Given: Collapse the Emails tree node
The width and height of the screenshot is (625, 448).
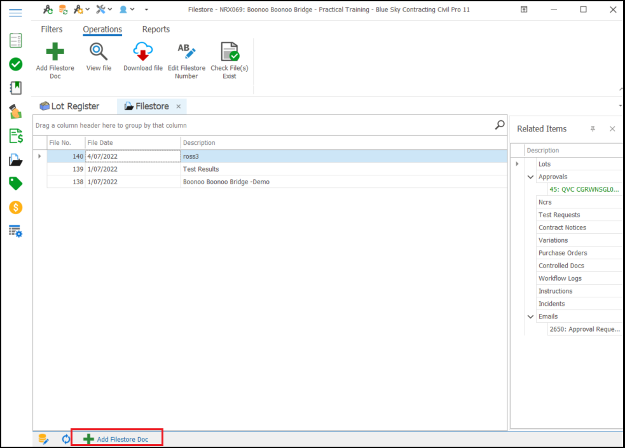Looking at the screenshot, I should (x=531, y=316).
